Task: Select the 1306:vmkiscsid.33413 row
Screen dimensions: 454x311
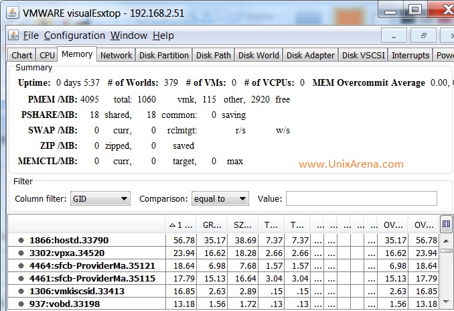Action: coord(223,291)
